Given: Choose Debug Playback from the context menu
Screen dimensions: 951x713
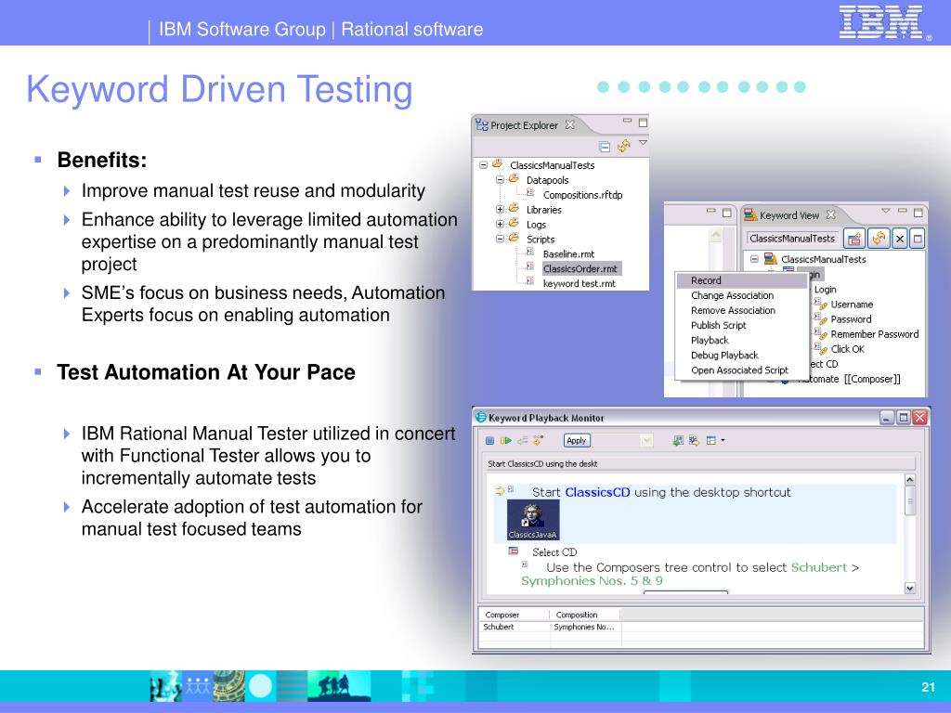Looking at the screenshot, I should (741, 356).
